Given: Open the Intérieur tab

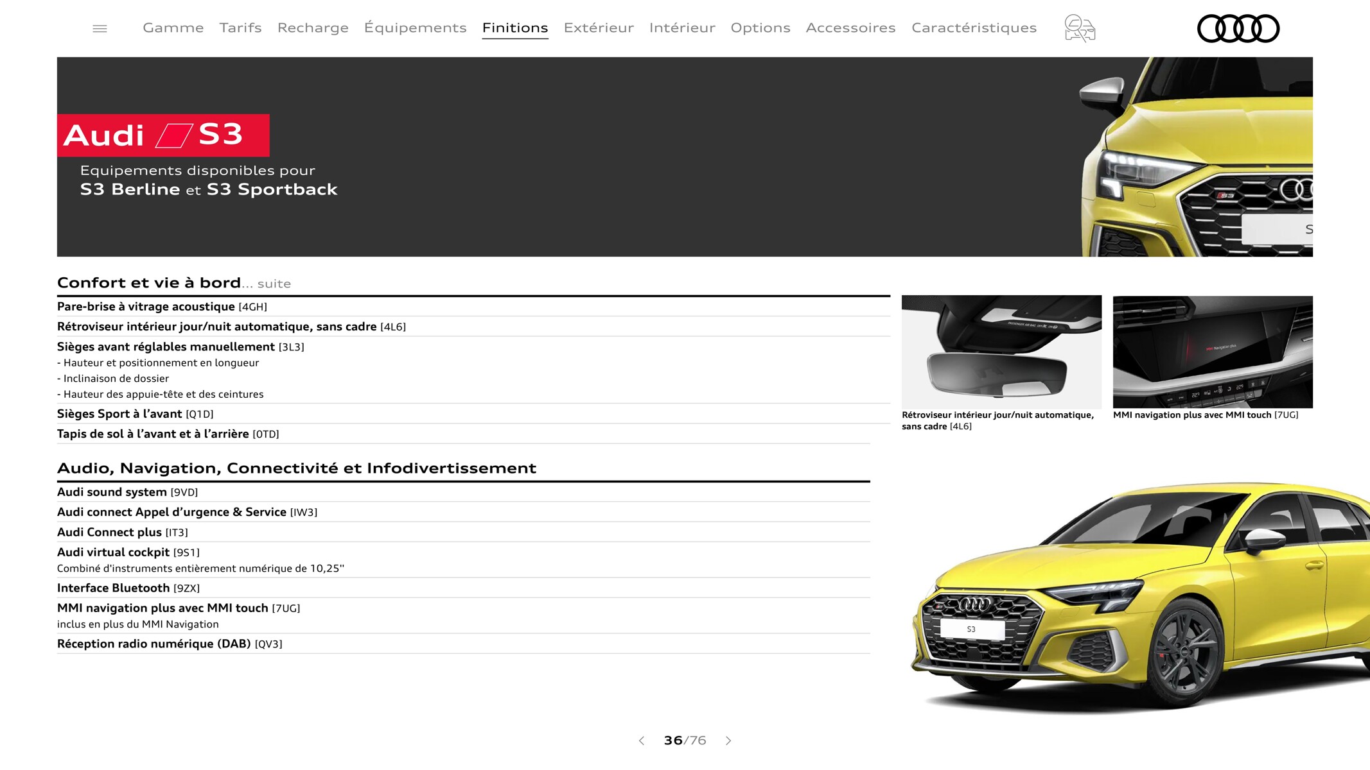Looking at the screenshot, I should pos(682,28).
